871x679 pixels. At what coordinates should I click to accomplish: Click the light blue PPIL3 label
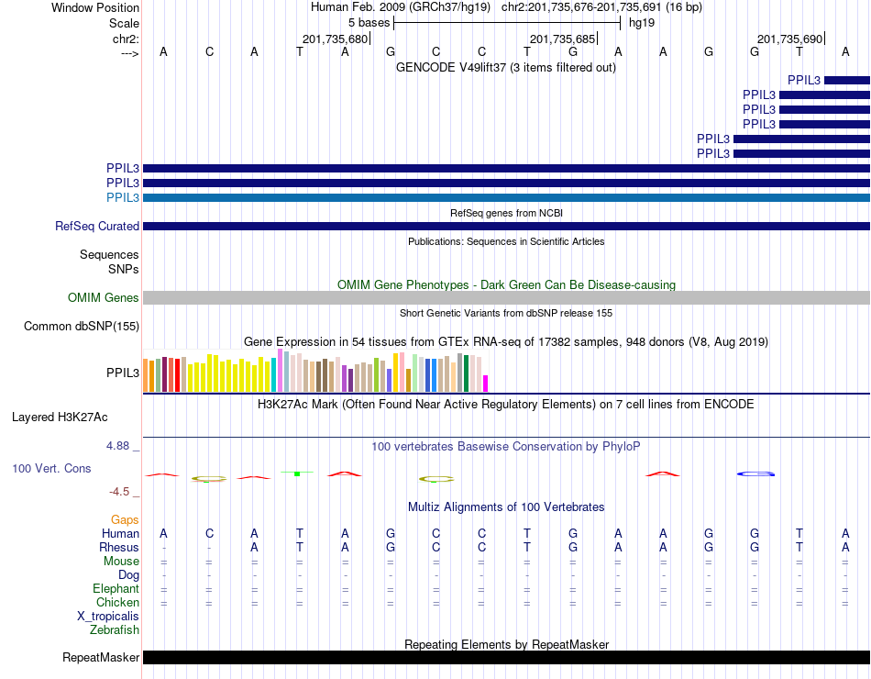(123, 197)
